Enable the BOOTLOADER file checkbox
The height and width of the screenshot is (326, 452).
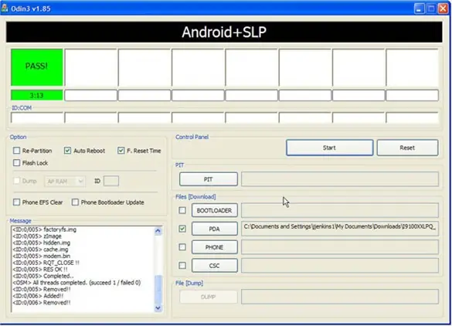[x=182, y=210]
